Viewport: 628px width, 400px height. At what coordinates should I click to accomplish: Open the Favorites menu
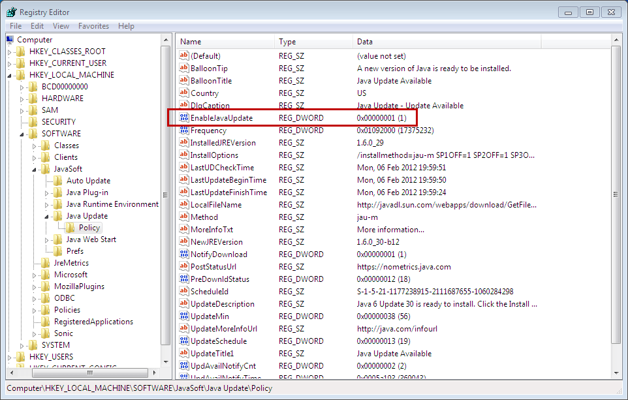coord(93,26)
